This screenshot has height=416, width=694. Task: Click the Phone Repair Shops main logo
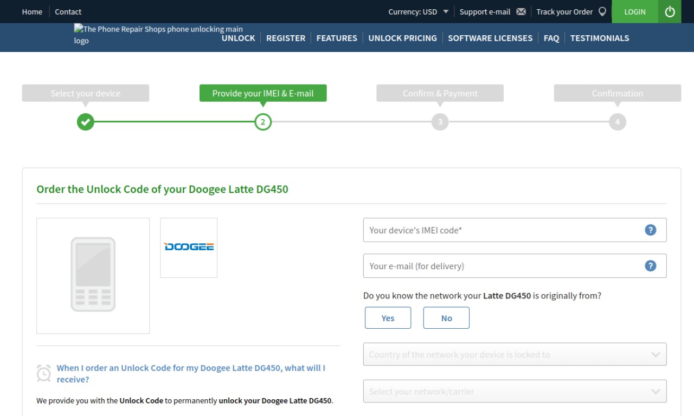click(158, 35)
